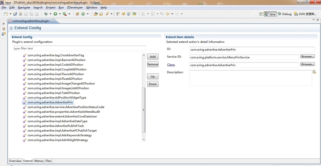
Task: Switch to the Menus tab
Action: (x=39, y=161)
